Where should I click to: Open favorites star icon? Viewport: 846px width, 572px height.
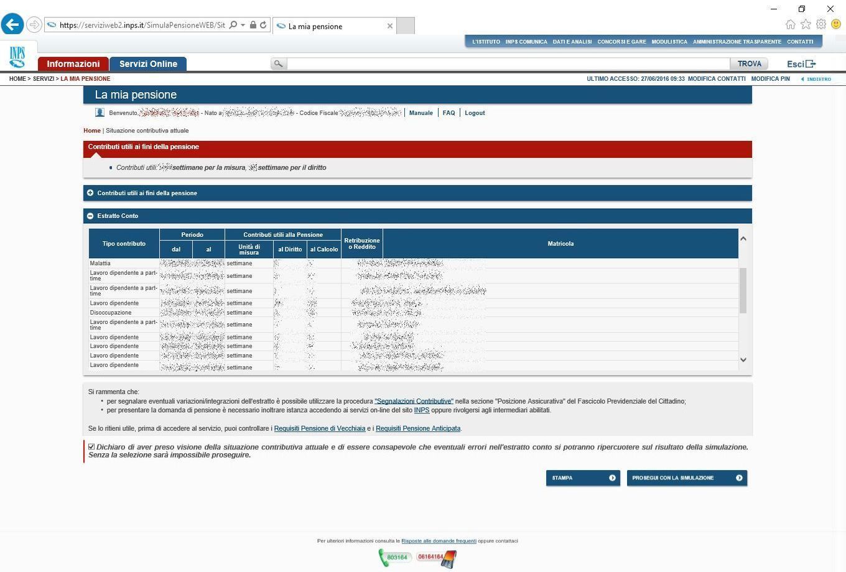click(806, 24)
